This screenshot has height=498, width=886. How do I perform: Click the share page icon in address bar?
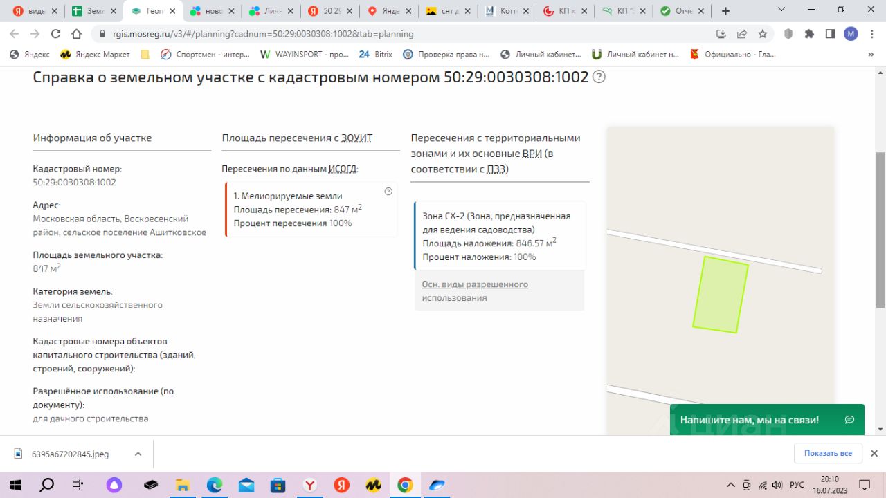(x=742, y=34)
